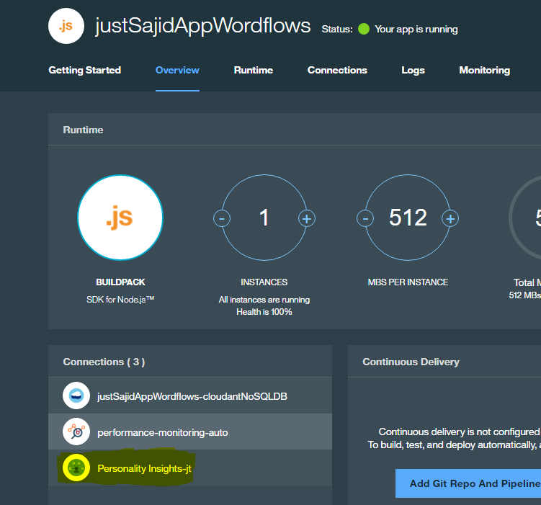541x505 pixels.
Task: Click Add Git Repo And Pipeline button
Action: tap(468, 483)
